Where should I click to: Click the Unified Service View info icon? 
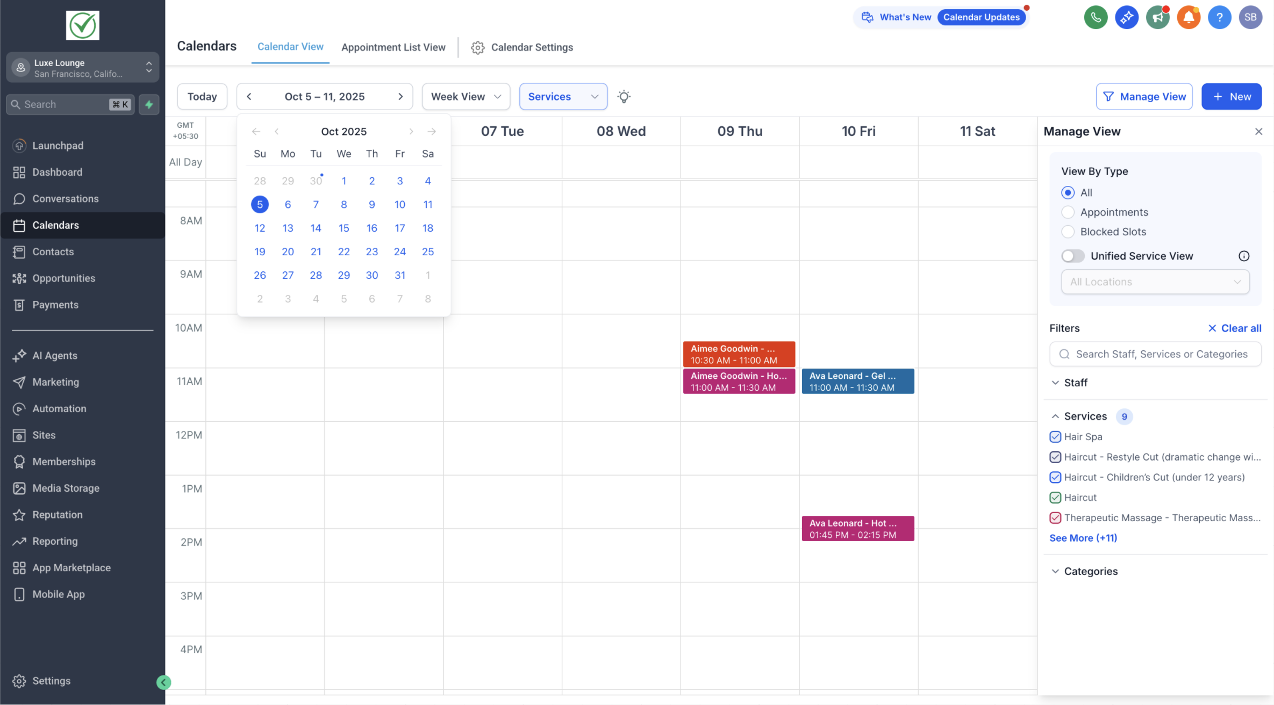[1244, 256]
